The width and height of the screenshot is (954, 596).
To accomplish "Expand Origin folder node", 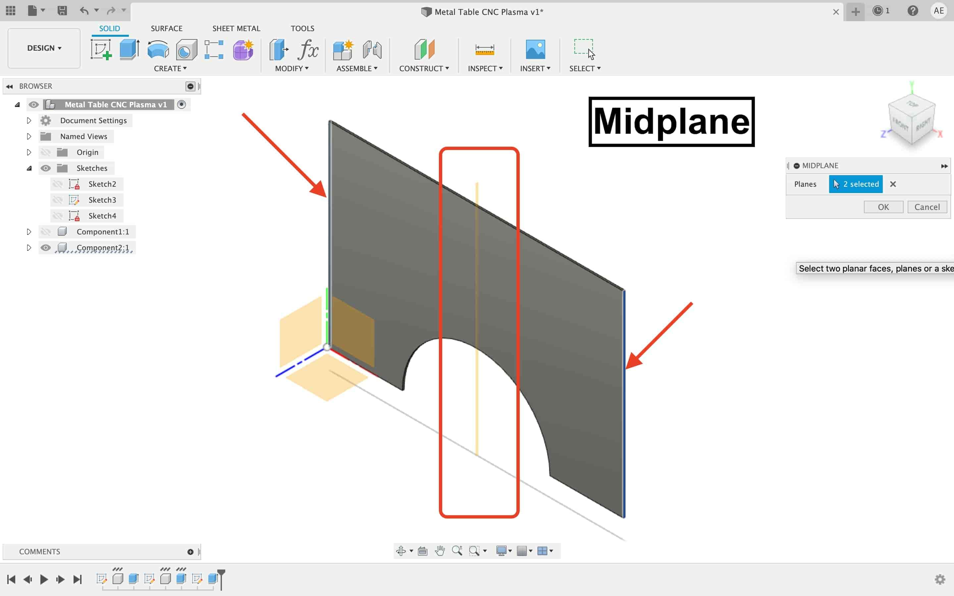I will point(29,152).
